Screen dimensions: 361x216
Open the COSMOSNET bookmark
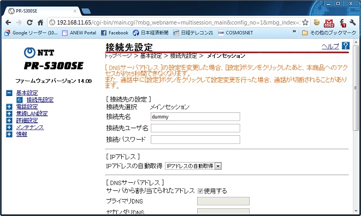235,33
